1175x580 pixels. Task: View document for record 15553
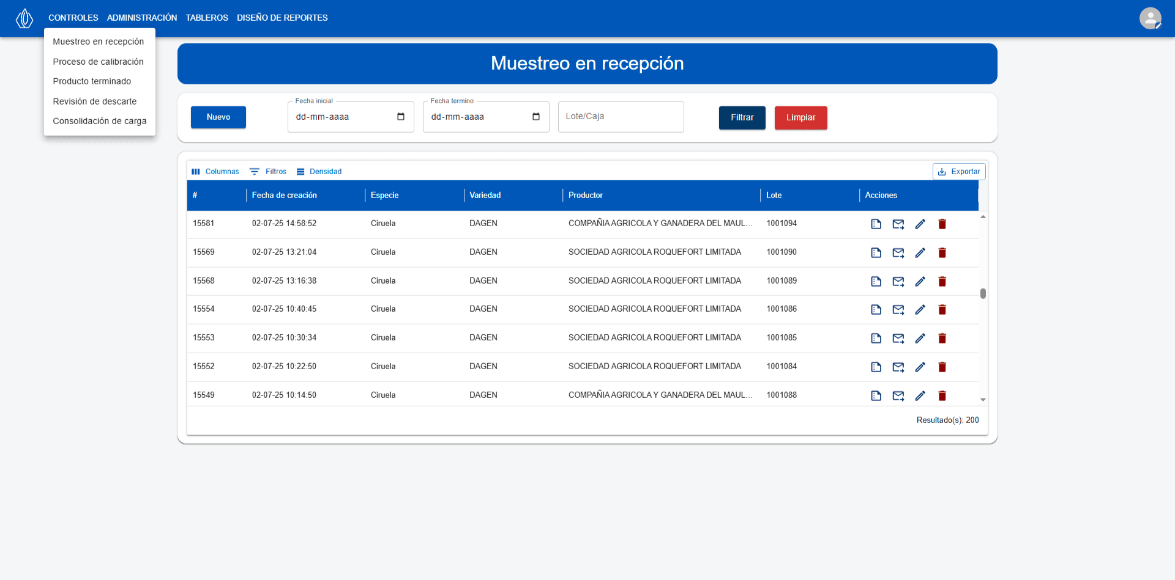tap(876, 338)
